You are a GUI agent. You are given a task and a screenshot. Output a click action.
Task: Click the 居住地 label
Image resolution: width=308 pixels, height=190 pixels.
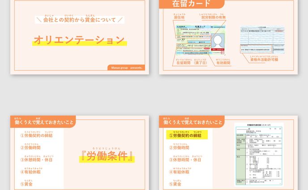click(179, 17)
